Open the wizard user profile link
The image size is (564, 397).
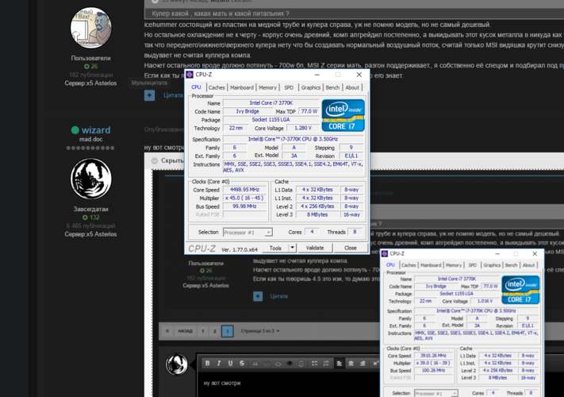[96, 129]
